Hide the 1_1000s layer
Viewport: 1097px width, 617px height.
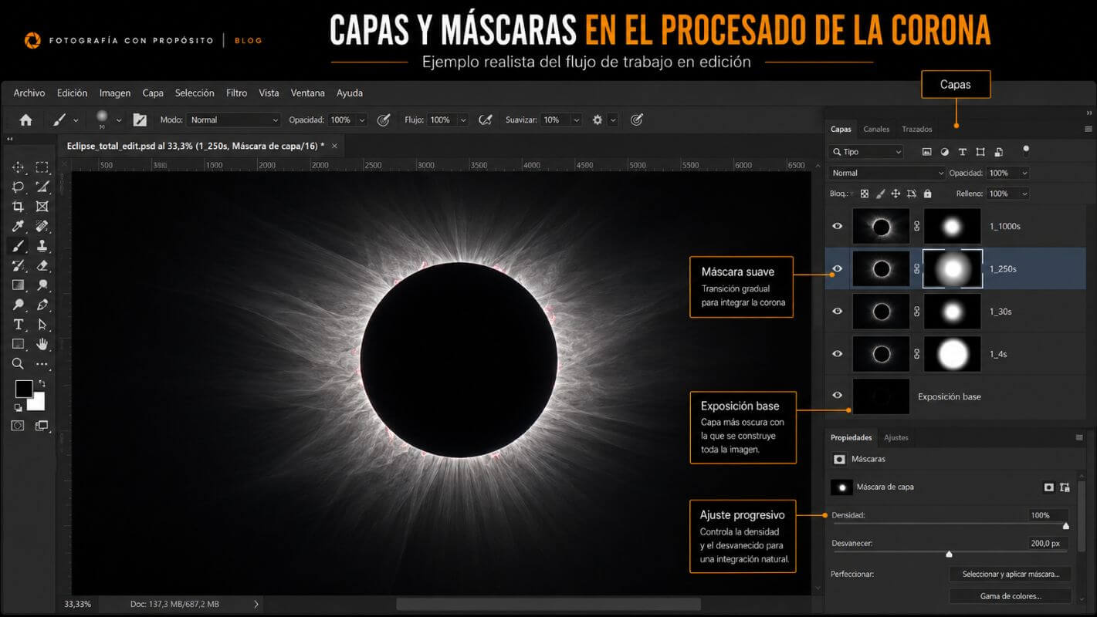tap(838, 226)
